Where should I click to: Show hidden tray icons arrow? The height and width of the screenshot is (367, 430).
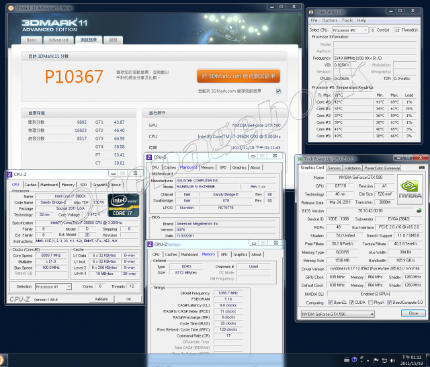(x=368, y=360)
